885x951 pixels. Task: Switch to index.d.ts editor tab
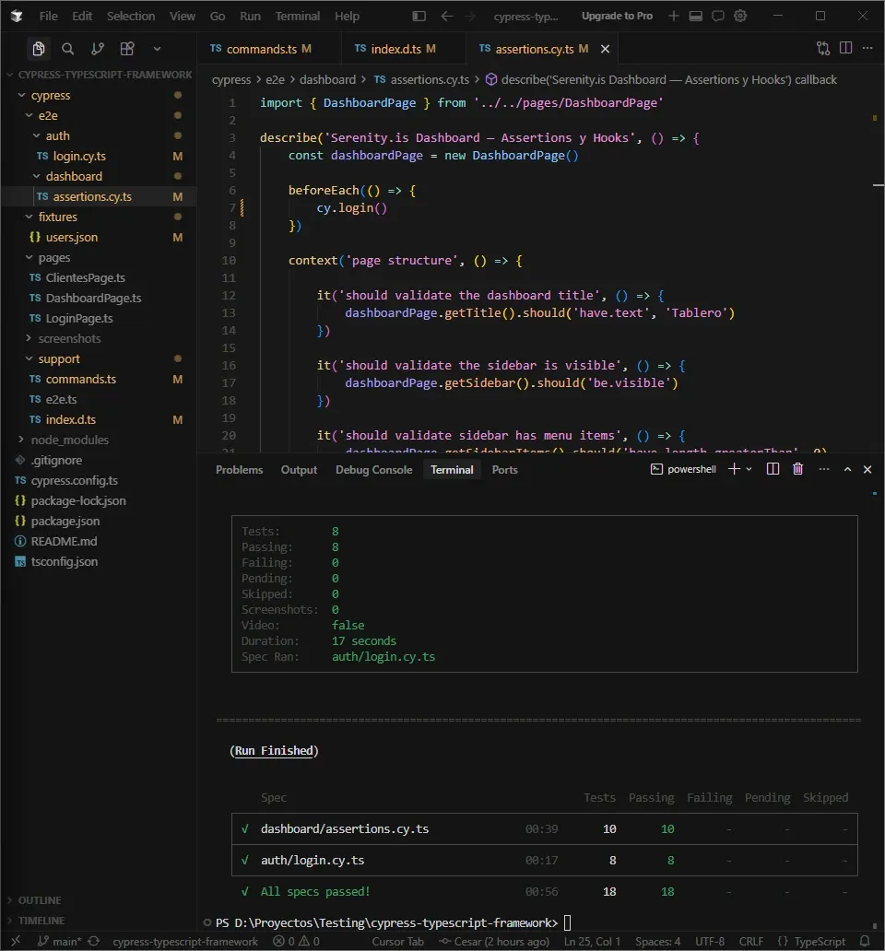coord(402,49)
